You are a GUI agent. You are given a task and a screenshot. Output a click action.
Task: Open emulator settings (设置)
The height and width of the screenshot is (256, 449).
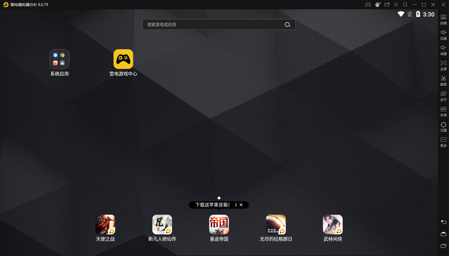444,127
